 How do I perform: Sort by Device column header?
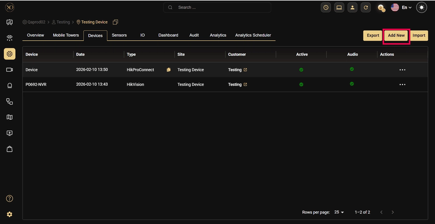click(x=32, y=54)
